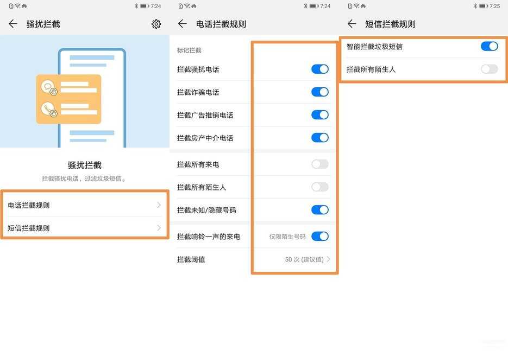Turn off 拦截房产中介电话 switch
This screenshot has height=351, width=508.
[320, 137]
